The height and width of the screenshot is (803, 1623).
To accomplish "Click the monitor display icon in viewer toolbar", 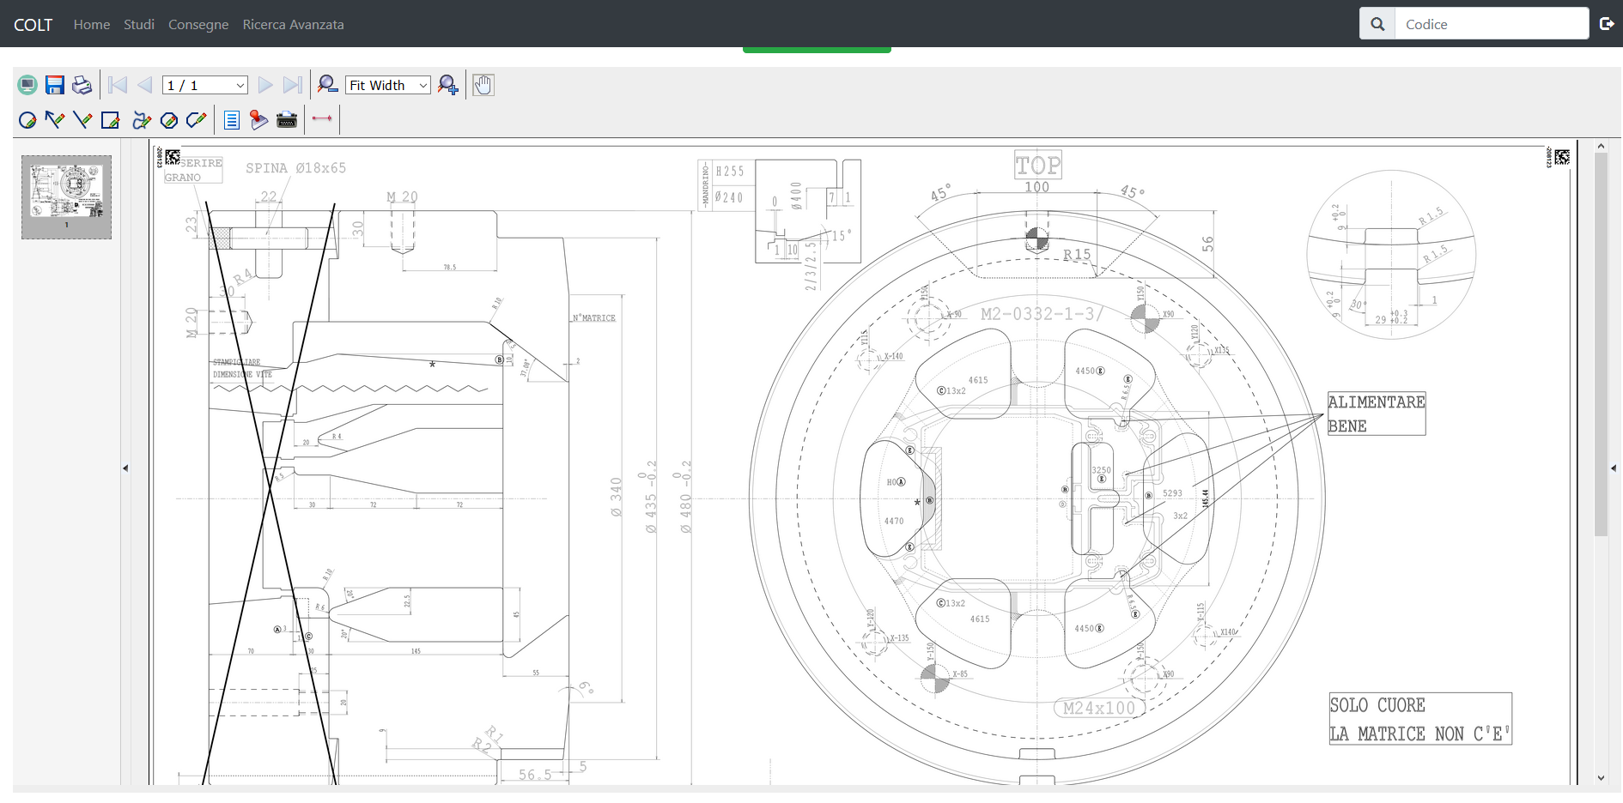I will click(x=27, y=85).
